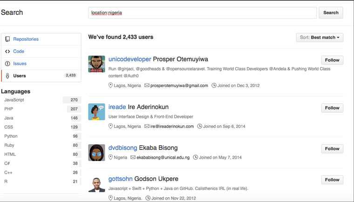Follow Ire Aderinokun
This screenshot has width=354, height=202.
click(332, 108)
